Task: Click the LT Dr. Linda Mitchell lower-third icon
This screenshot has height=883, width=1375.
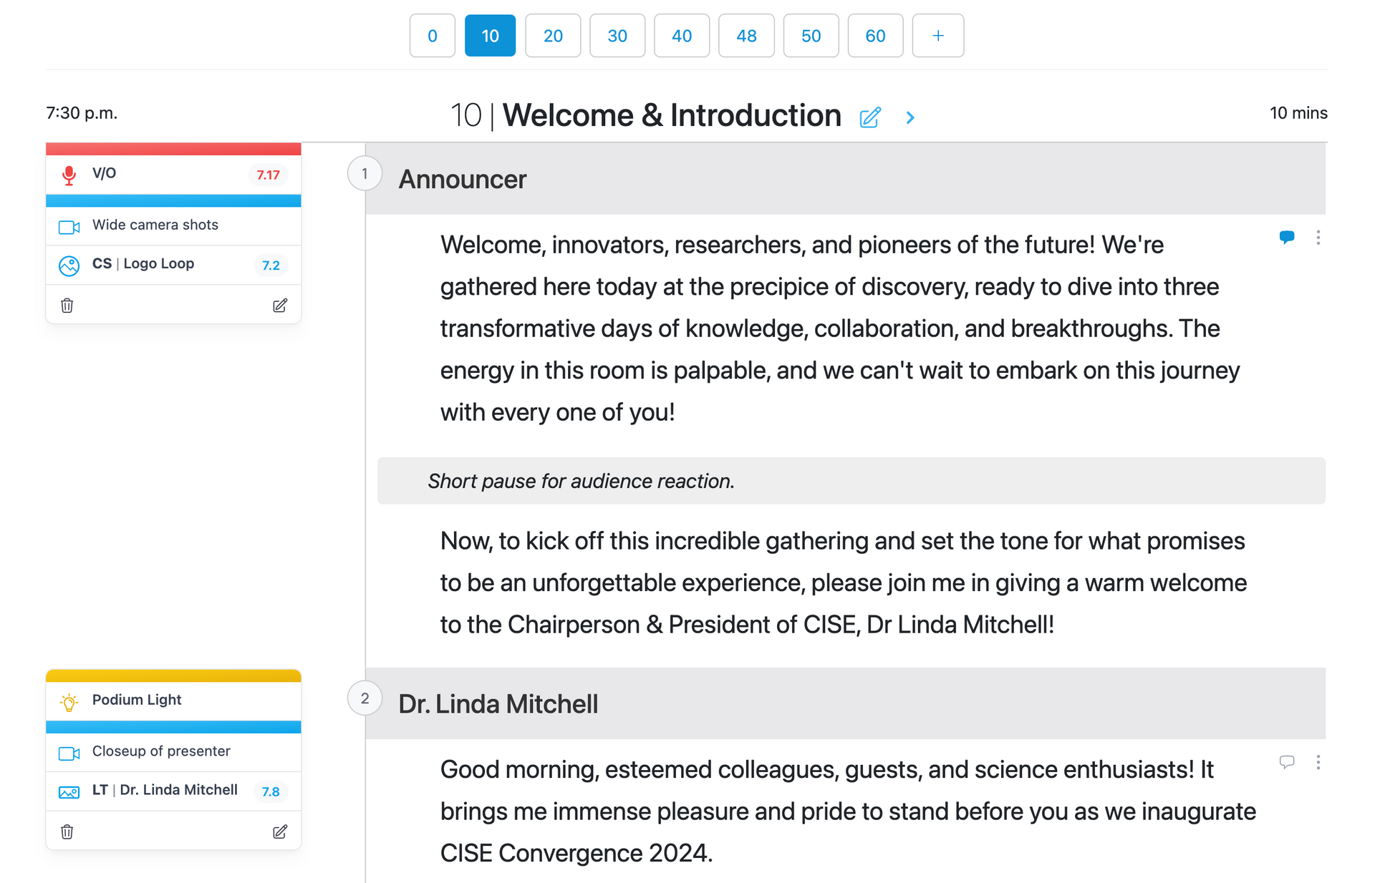Action: click(x=69, y=792)
